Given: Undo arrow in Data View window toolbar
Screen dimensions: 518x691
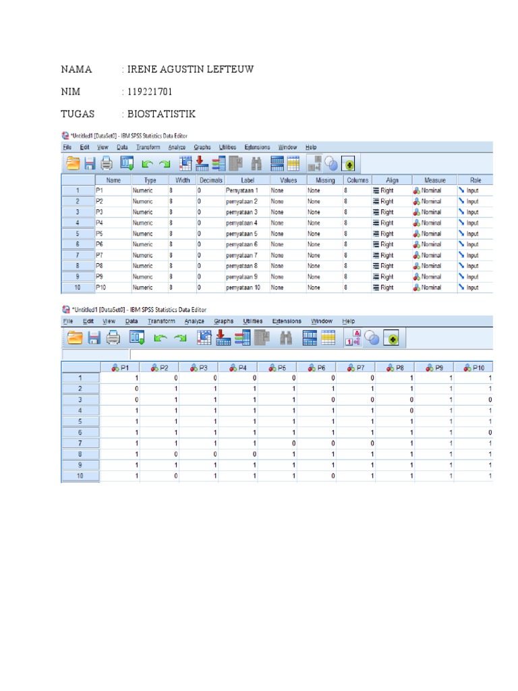Looking at the screenshot, I should 161,339.
